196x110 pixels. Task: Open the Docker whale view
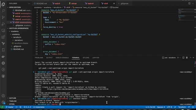[x=3, y=57]
